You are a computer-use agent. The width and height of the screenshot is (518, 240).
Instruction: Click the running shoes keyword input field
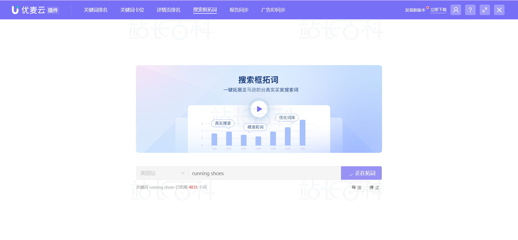click(x=265, y=173)
